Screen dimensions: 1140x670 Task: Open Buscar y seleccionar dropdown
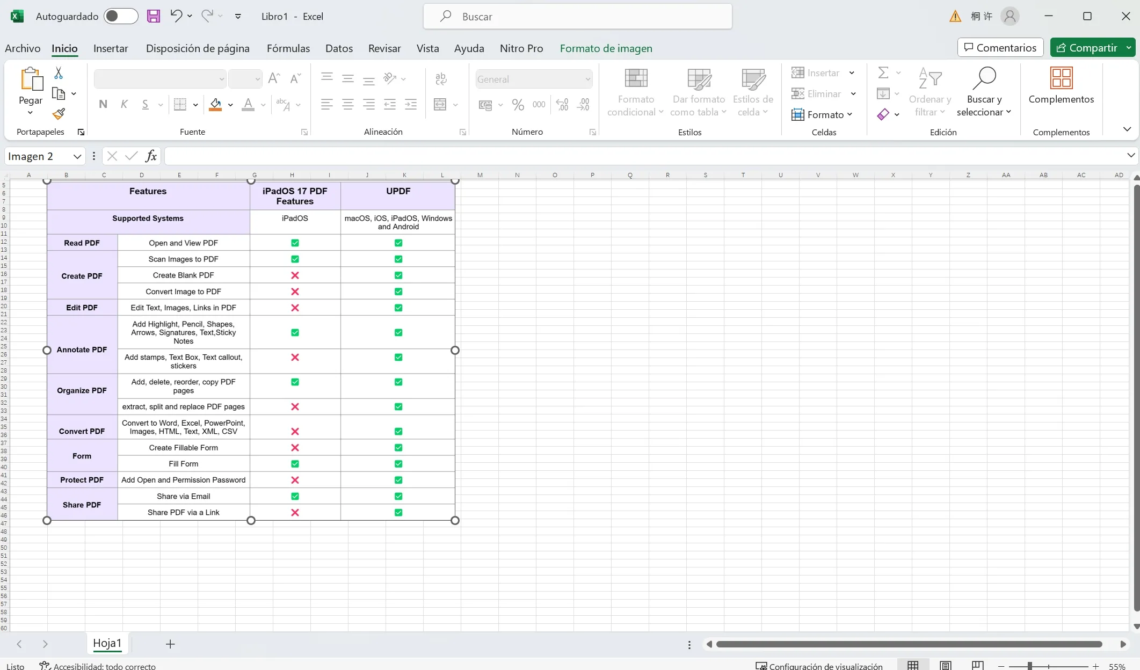(984, 92)
